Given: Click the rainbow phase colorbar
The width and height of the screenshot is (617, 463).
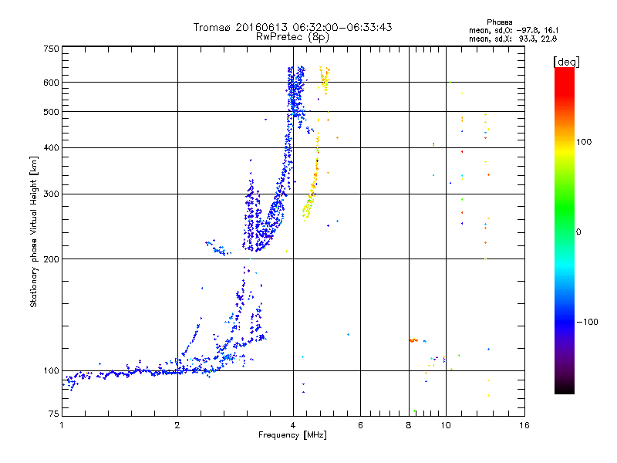Looking at the screenshot, I should [x=565, y=230].
